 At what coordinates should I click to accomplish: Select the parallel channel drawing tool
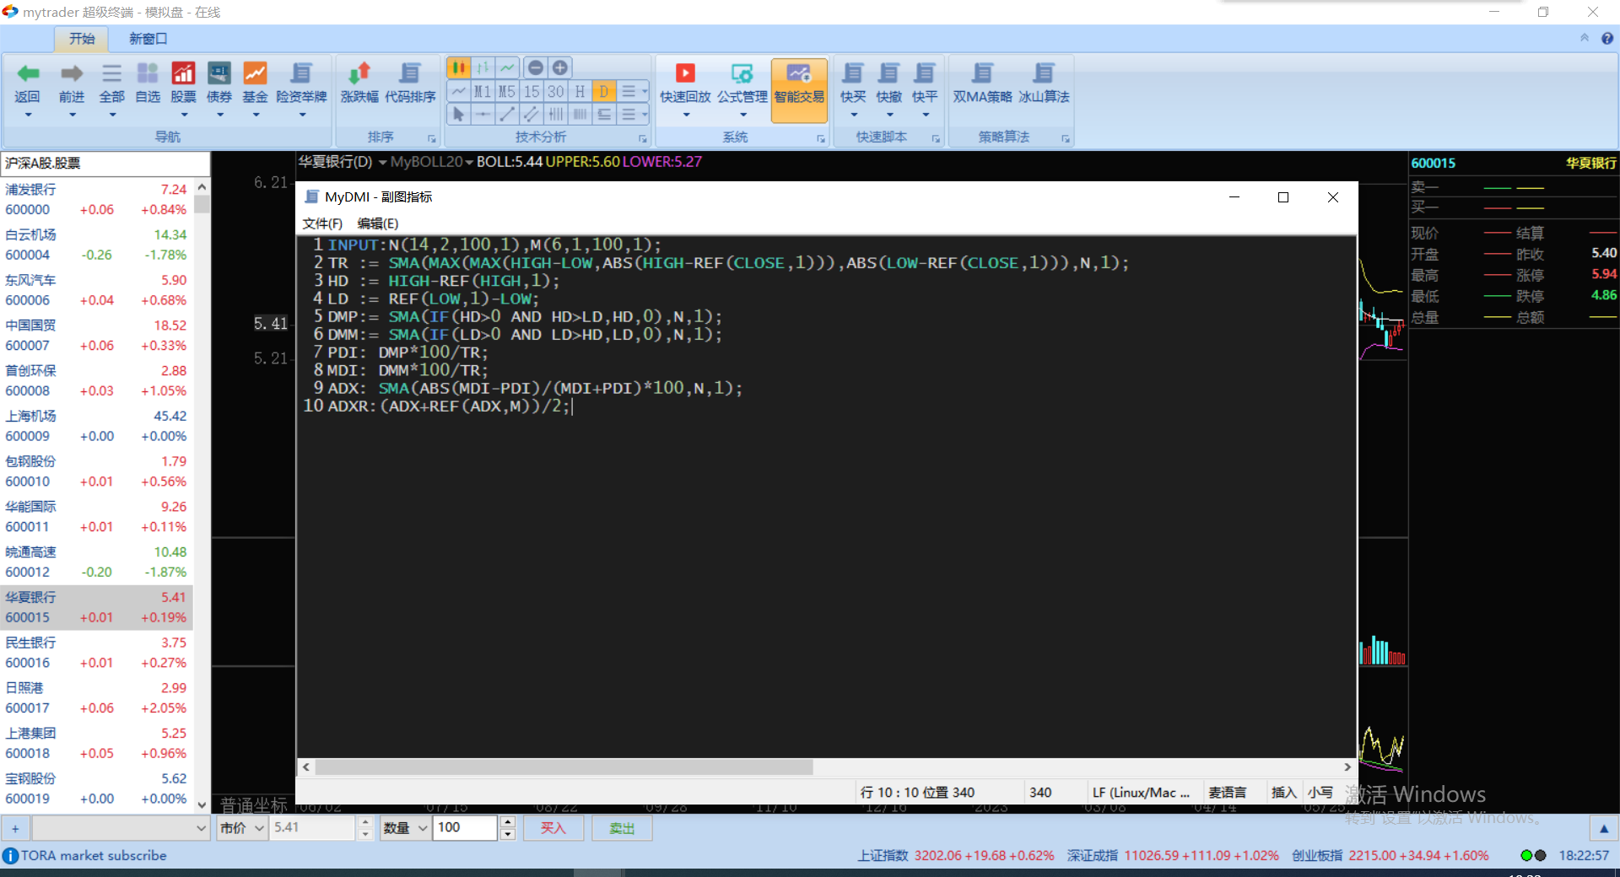(x=531, y=114)
